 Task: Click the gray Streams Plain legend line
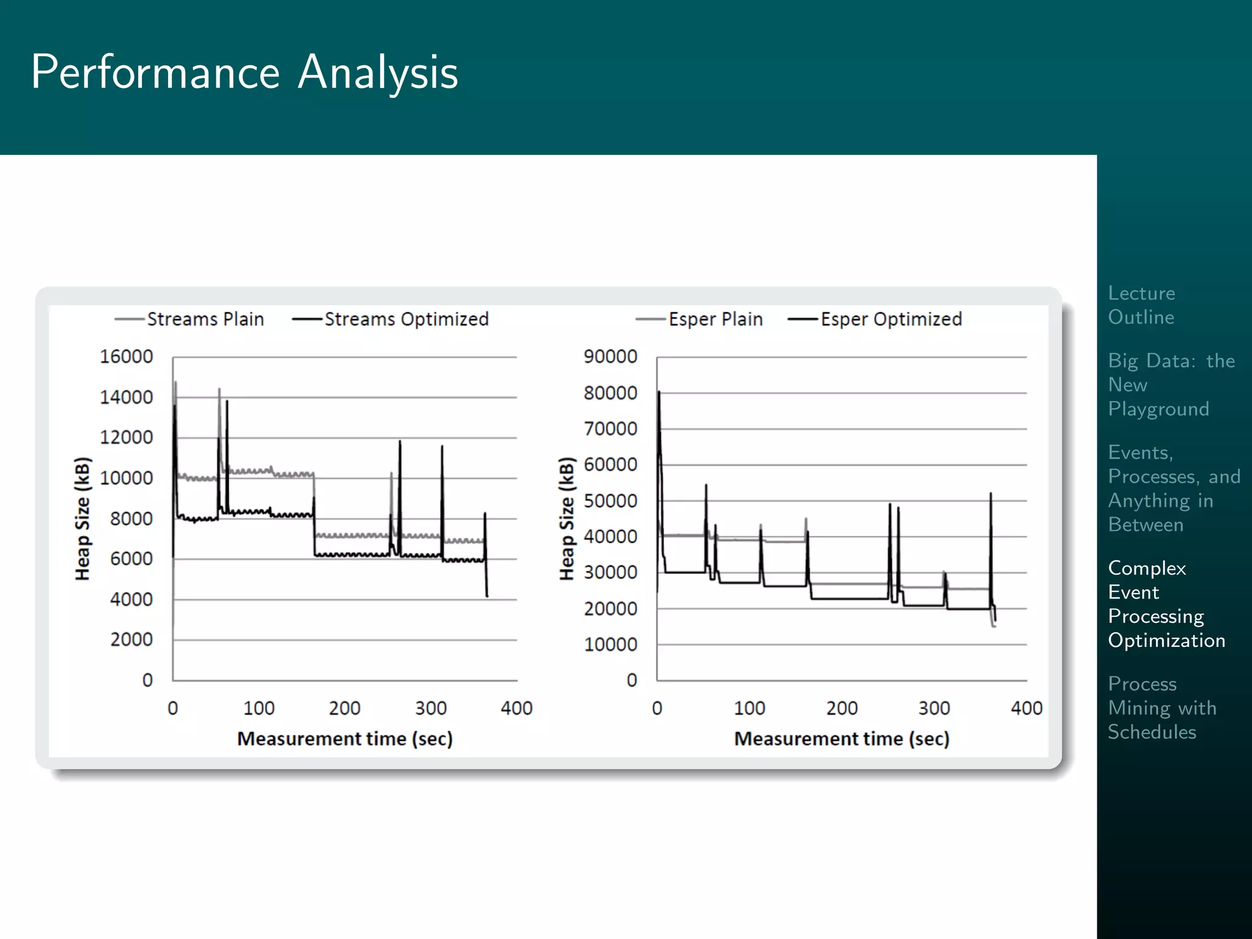129,319
